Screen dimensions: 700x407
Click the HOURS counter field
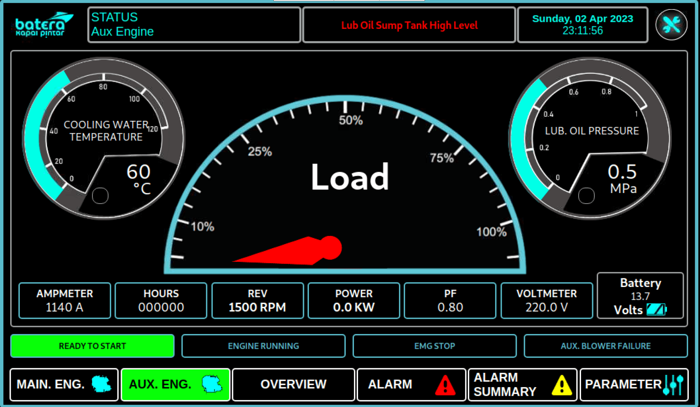tap(161, 301)
